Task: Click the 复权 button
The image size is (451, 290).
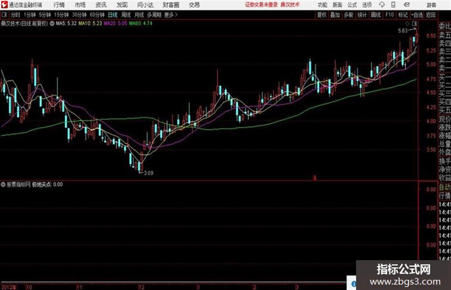Action: 322,15
